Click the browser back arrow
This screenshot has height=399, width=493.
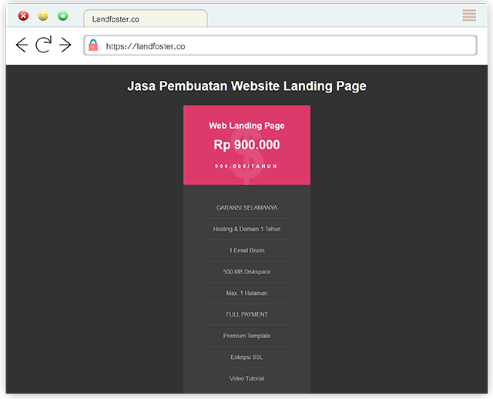pyautogui.click(x=22, y=45)
